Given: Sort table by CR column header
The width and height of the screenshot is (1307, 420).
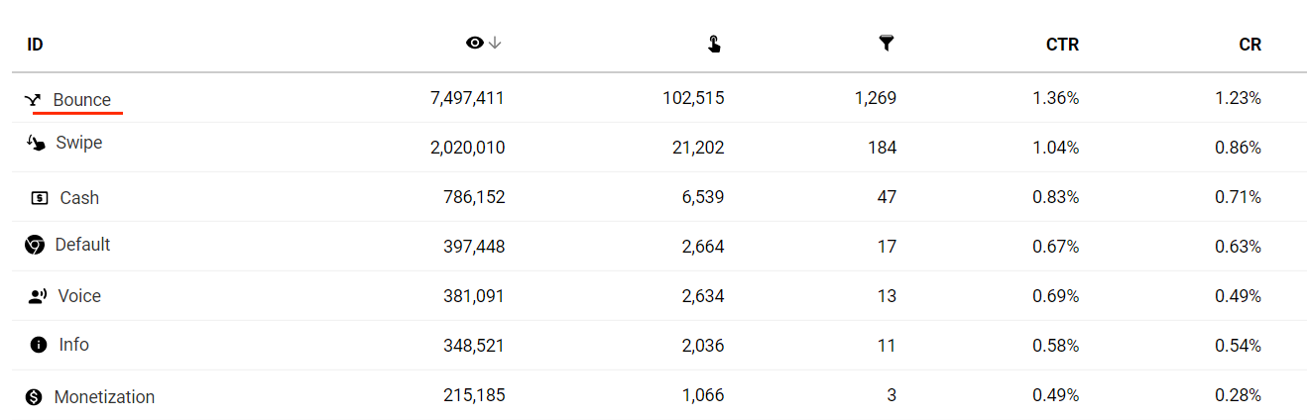Looking at the screenshot, I should (x=1250, y=45).
